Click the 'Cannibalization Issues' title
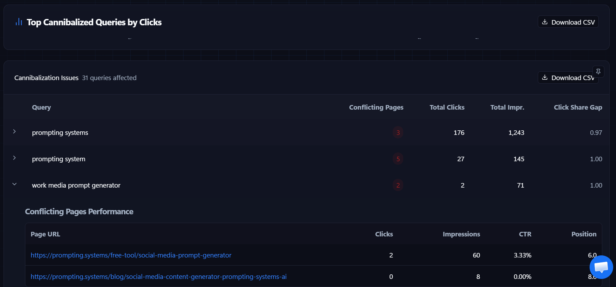Screen dimensions: 616x287 46,78
